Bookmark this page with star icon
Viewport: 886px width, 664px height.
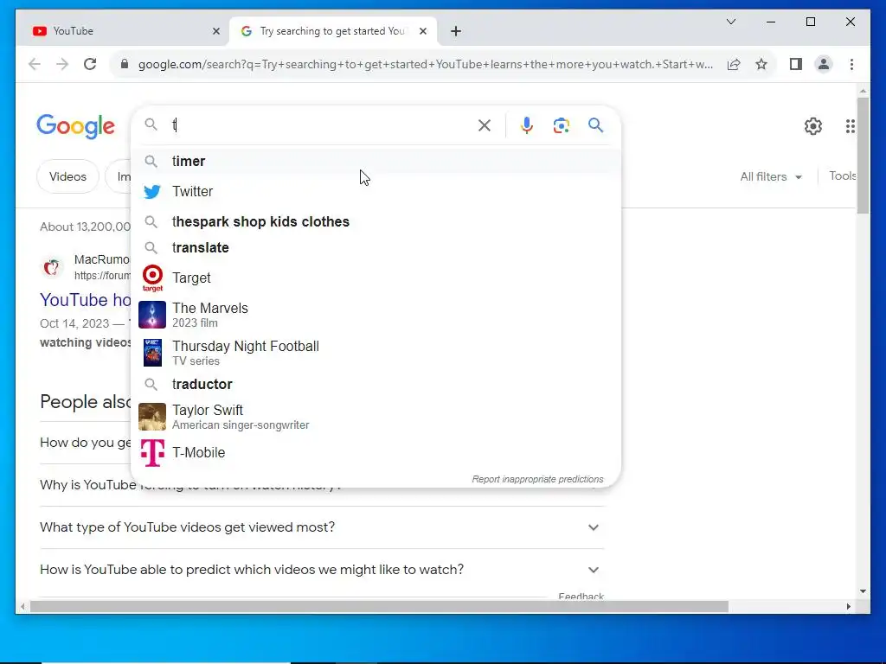pos(761,64)
